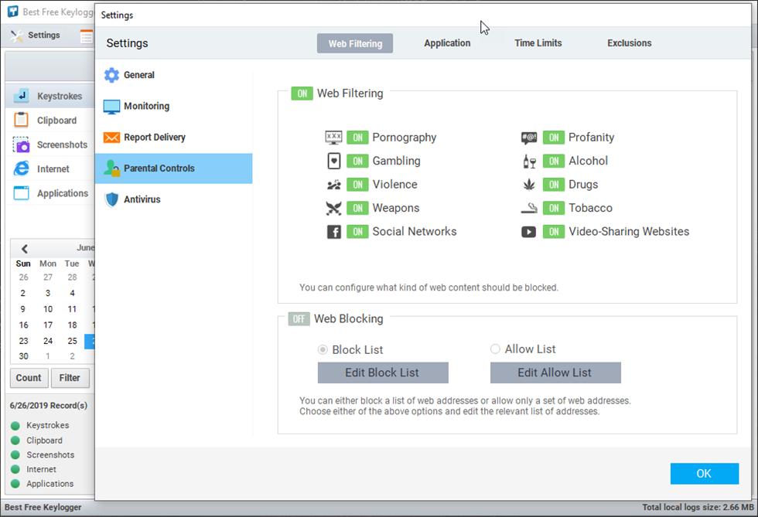Switch off the Tobacco filter

click(554, 208)
